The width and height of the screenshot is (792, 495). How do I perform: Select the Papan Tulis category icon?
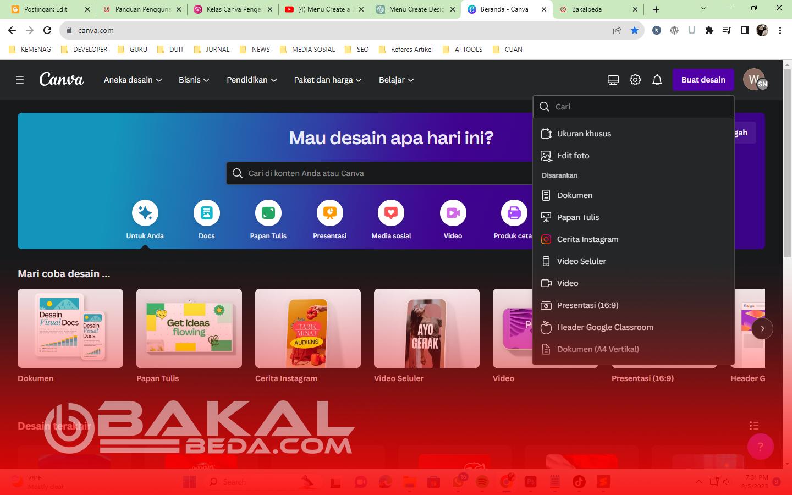tap(268, 213)
